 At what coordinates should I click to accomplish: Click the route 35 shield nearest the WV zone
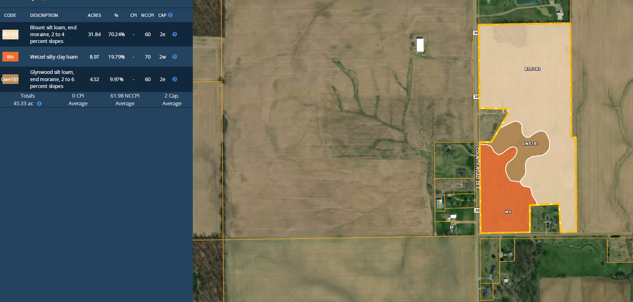coord(477,210)
